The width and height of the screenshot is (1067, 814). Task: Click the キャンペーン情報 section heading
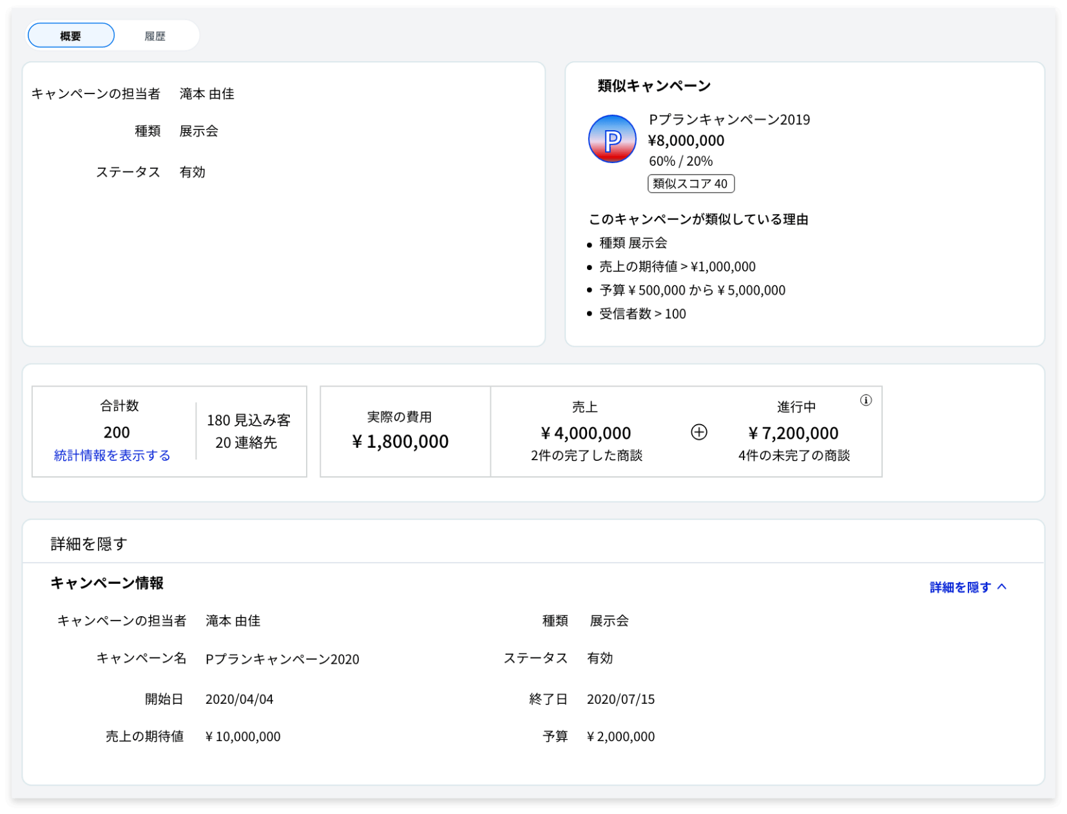[x=107, y=583]
